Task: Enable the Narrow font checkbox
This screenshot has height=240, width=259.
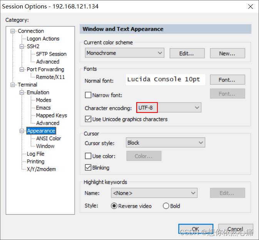Action: coord(88,95)
